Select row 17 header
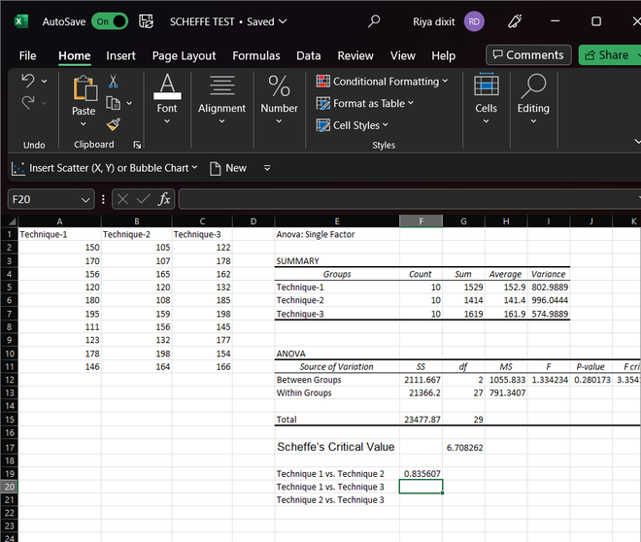This screenshot has width=641, height=542. coord(10,447)
